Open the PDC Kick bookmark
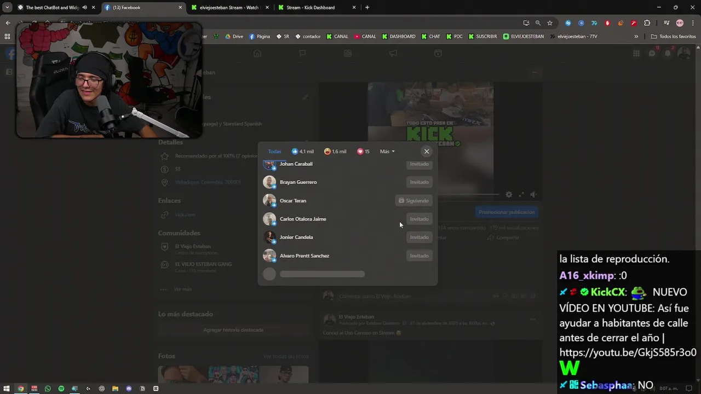 click(454, 37)
